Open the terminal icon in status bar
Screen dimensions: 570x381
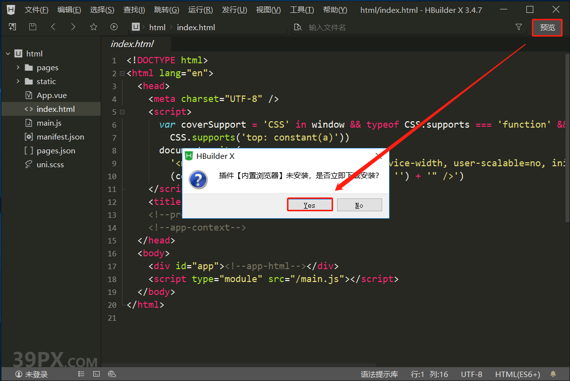tap(96, 374)
